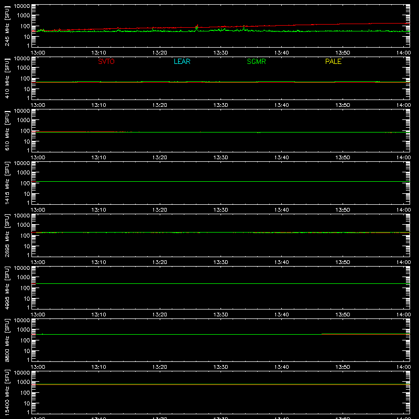The image size is (419, 419).
Task: Select 13:10 label beneath the 2695 MHz plot
Action: (x=98, y=262)
